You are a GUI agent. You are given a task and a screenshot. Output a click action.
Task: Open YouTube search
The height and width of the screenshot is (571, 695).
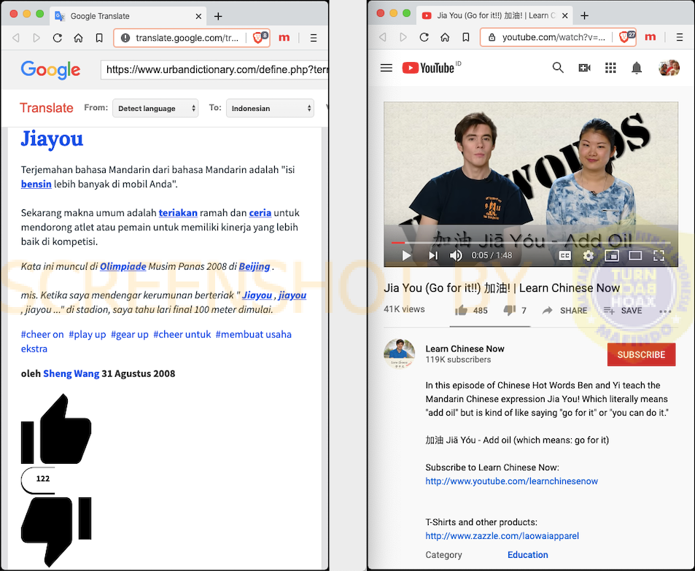click(x=558, y=68)
